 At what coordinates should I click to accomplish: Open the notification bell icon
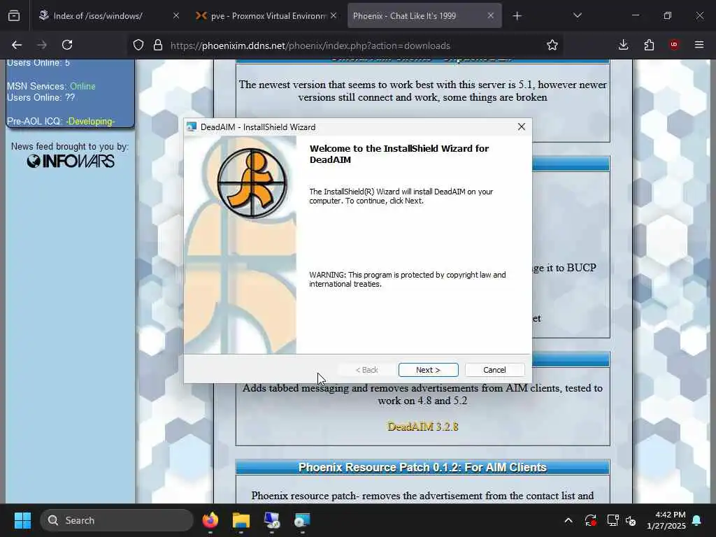pyautogui.click(x=697, y=520)
